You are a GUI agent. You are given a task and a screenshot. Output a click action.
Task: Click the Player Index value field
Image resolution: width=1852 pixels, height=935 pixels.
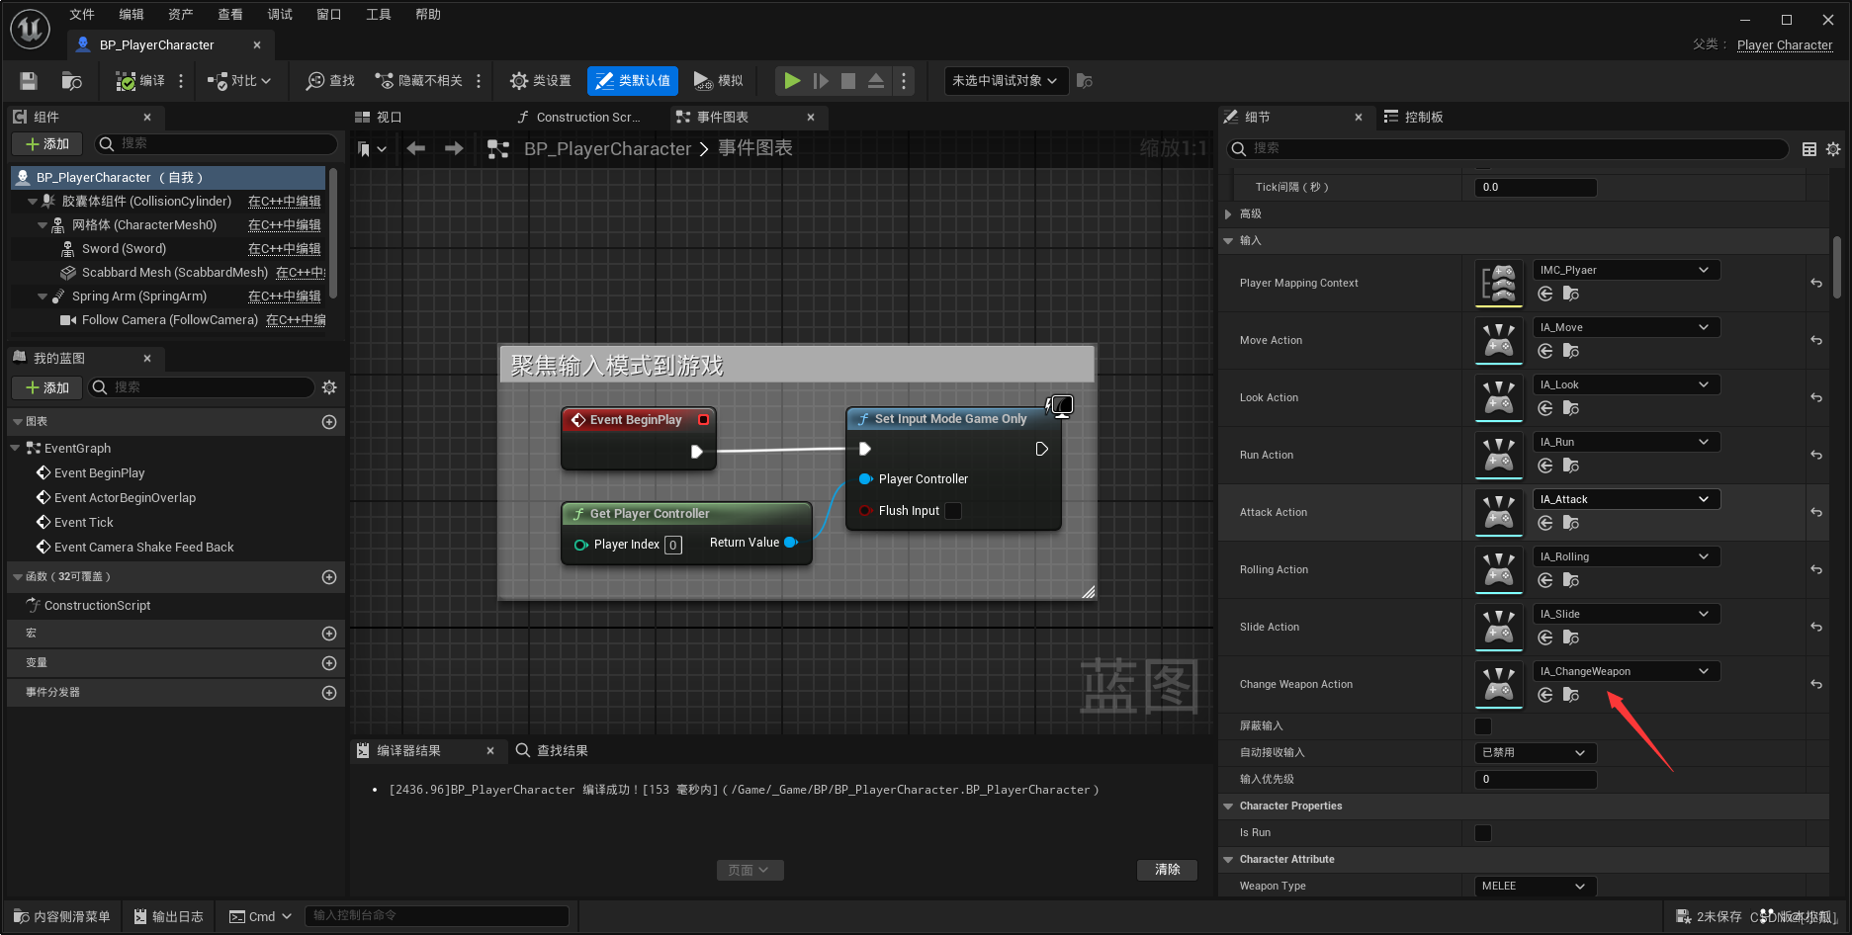click(672, 545)
